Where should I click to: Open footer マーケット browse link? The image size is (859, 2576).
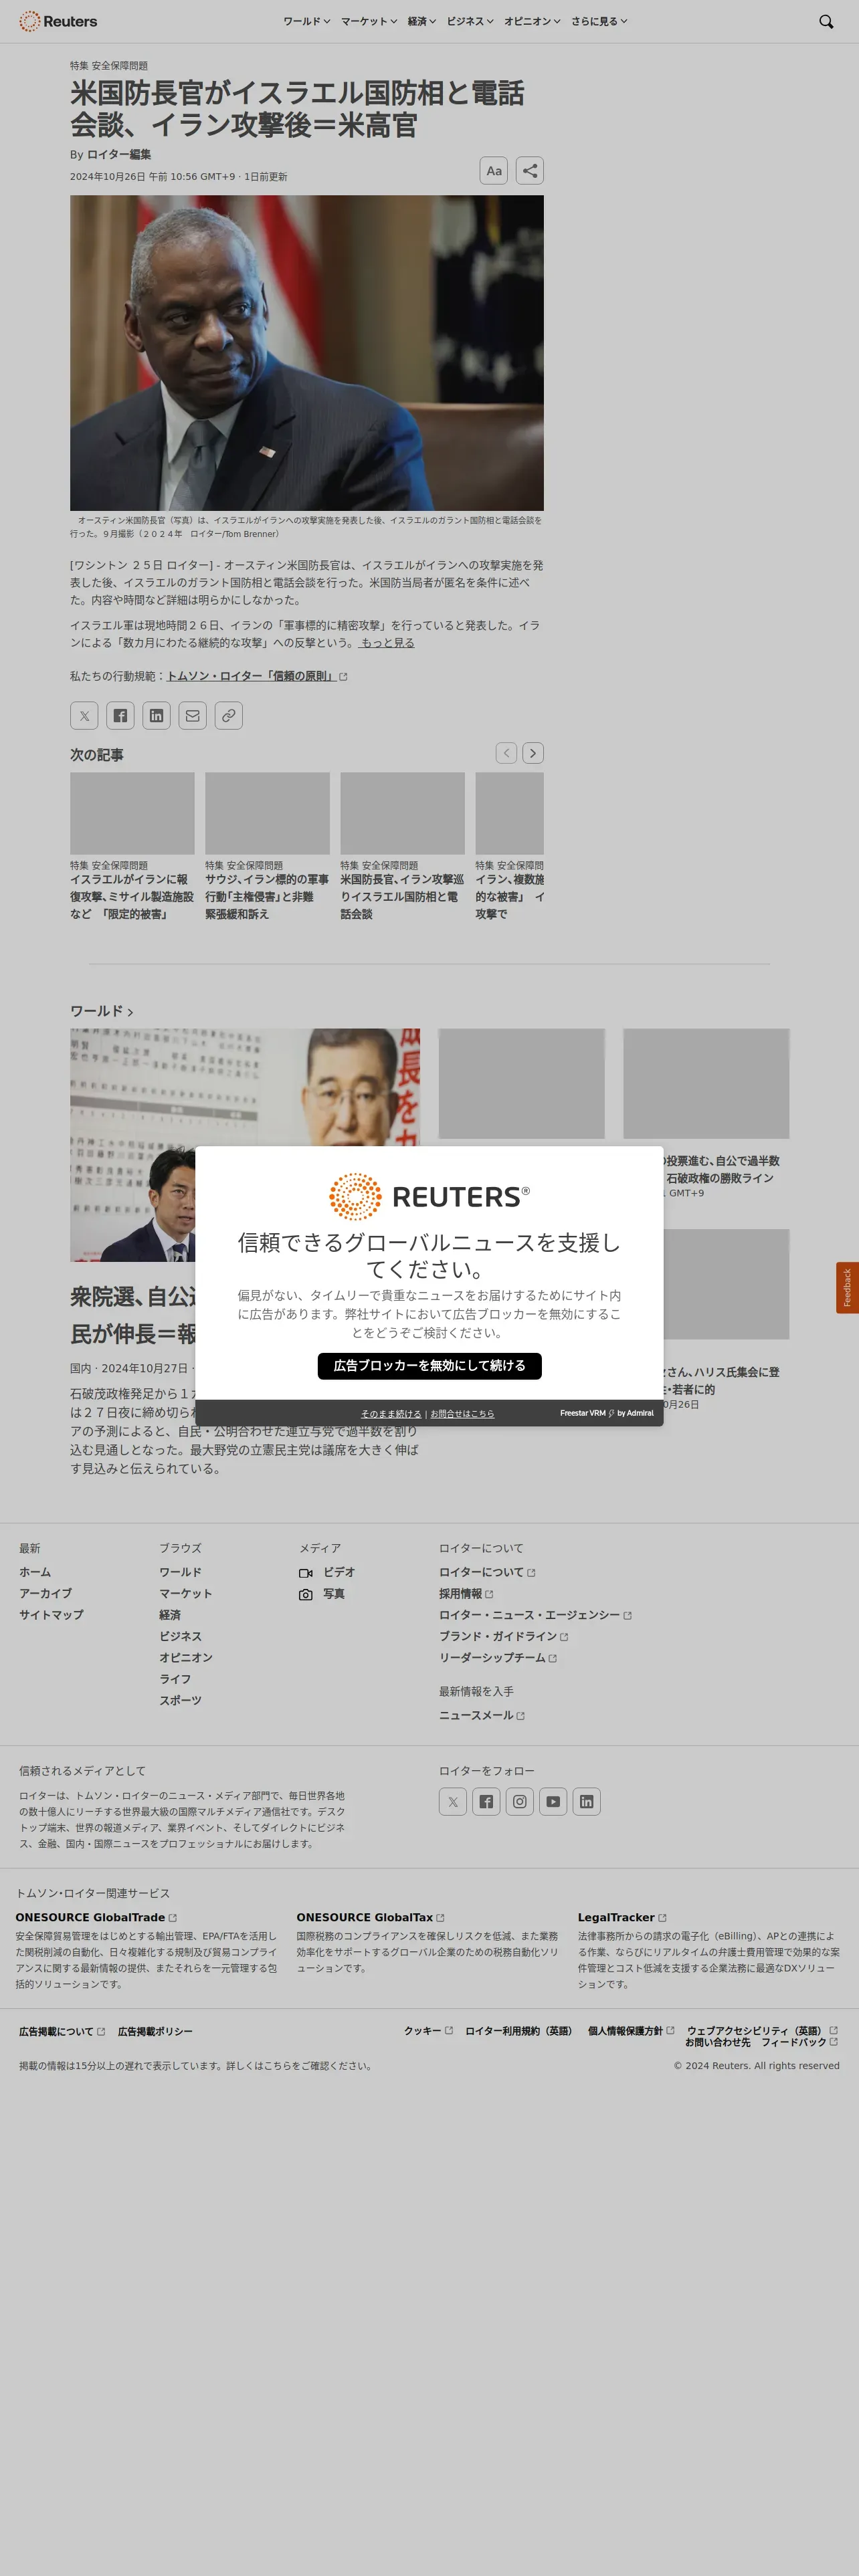(x=186, y=1594)
